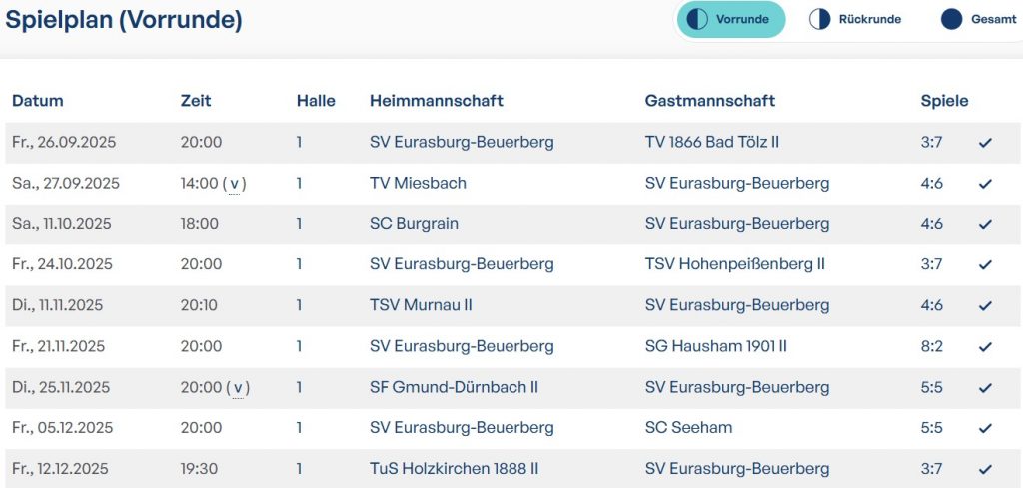Click checkmark icon for 26.09.2025 match
The height and width of the screenshot is (488, 1023).
[985, 143]
